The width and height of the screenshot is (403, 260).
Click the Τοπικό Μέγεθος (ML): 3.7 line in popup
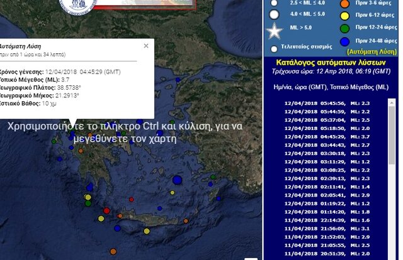point(34,80)
